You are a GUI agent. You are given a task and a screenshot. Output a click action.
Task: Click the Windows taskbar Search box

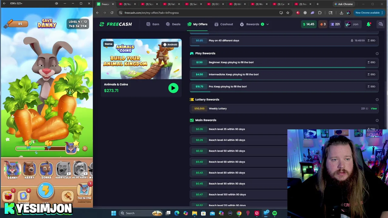(x=141, y=213)
